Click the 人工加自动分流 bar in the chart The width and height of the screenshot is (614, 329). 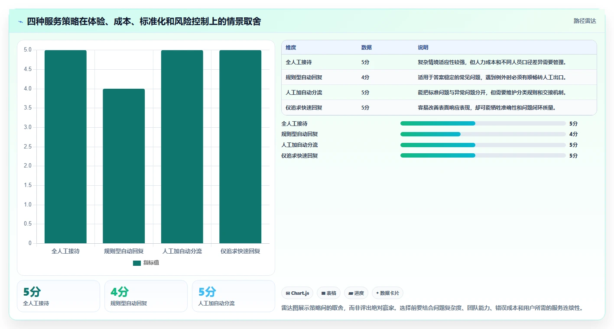(x=182, y=147)
